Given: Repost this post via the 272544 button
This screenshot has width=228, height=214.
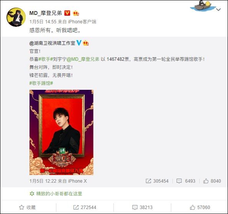Looking at the screenshot, I should click(85, 208).
